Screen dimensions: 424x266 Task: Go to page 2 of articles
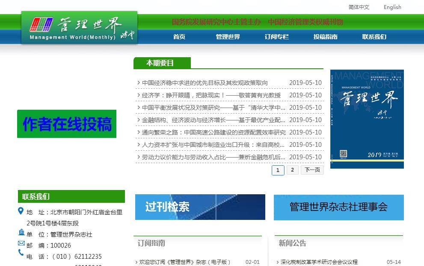coord(292,170)
